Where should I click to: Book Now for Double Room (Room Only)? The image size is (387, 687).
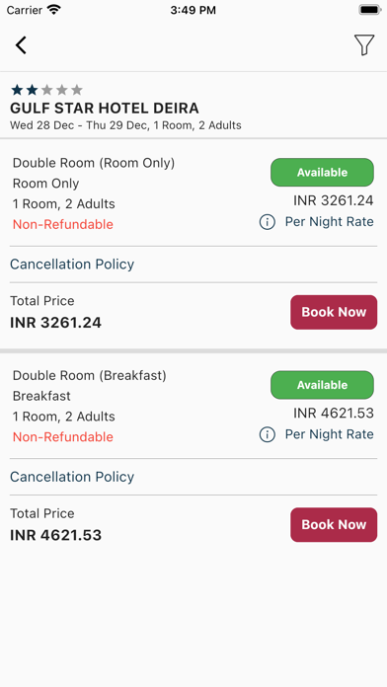point(334,312)
